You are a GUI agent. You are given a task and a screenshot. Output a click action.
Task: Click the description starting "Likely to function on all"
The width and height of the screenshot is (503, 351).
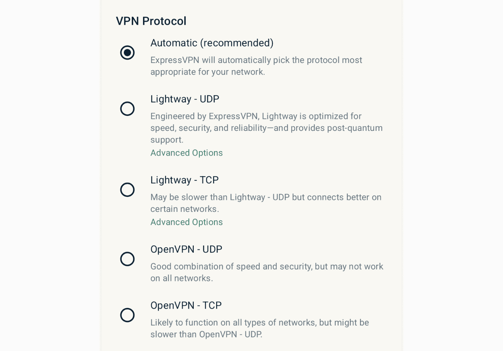259,328
